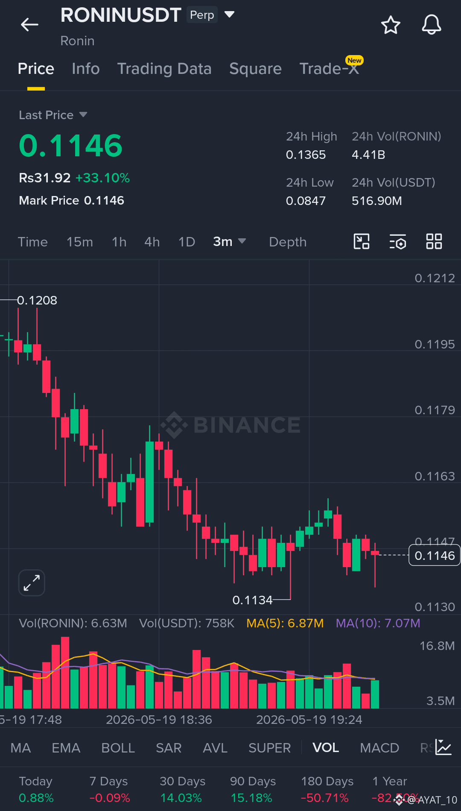
Task: Toggle the SUPER indicator
Action: click(269, 748)
